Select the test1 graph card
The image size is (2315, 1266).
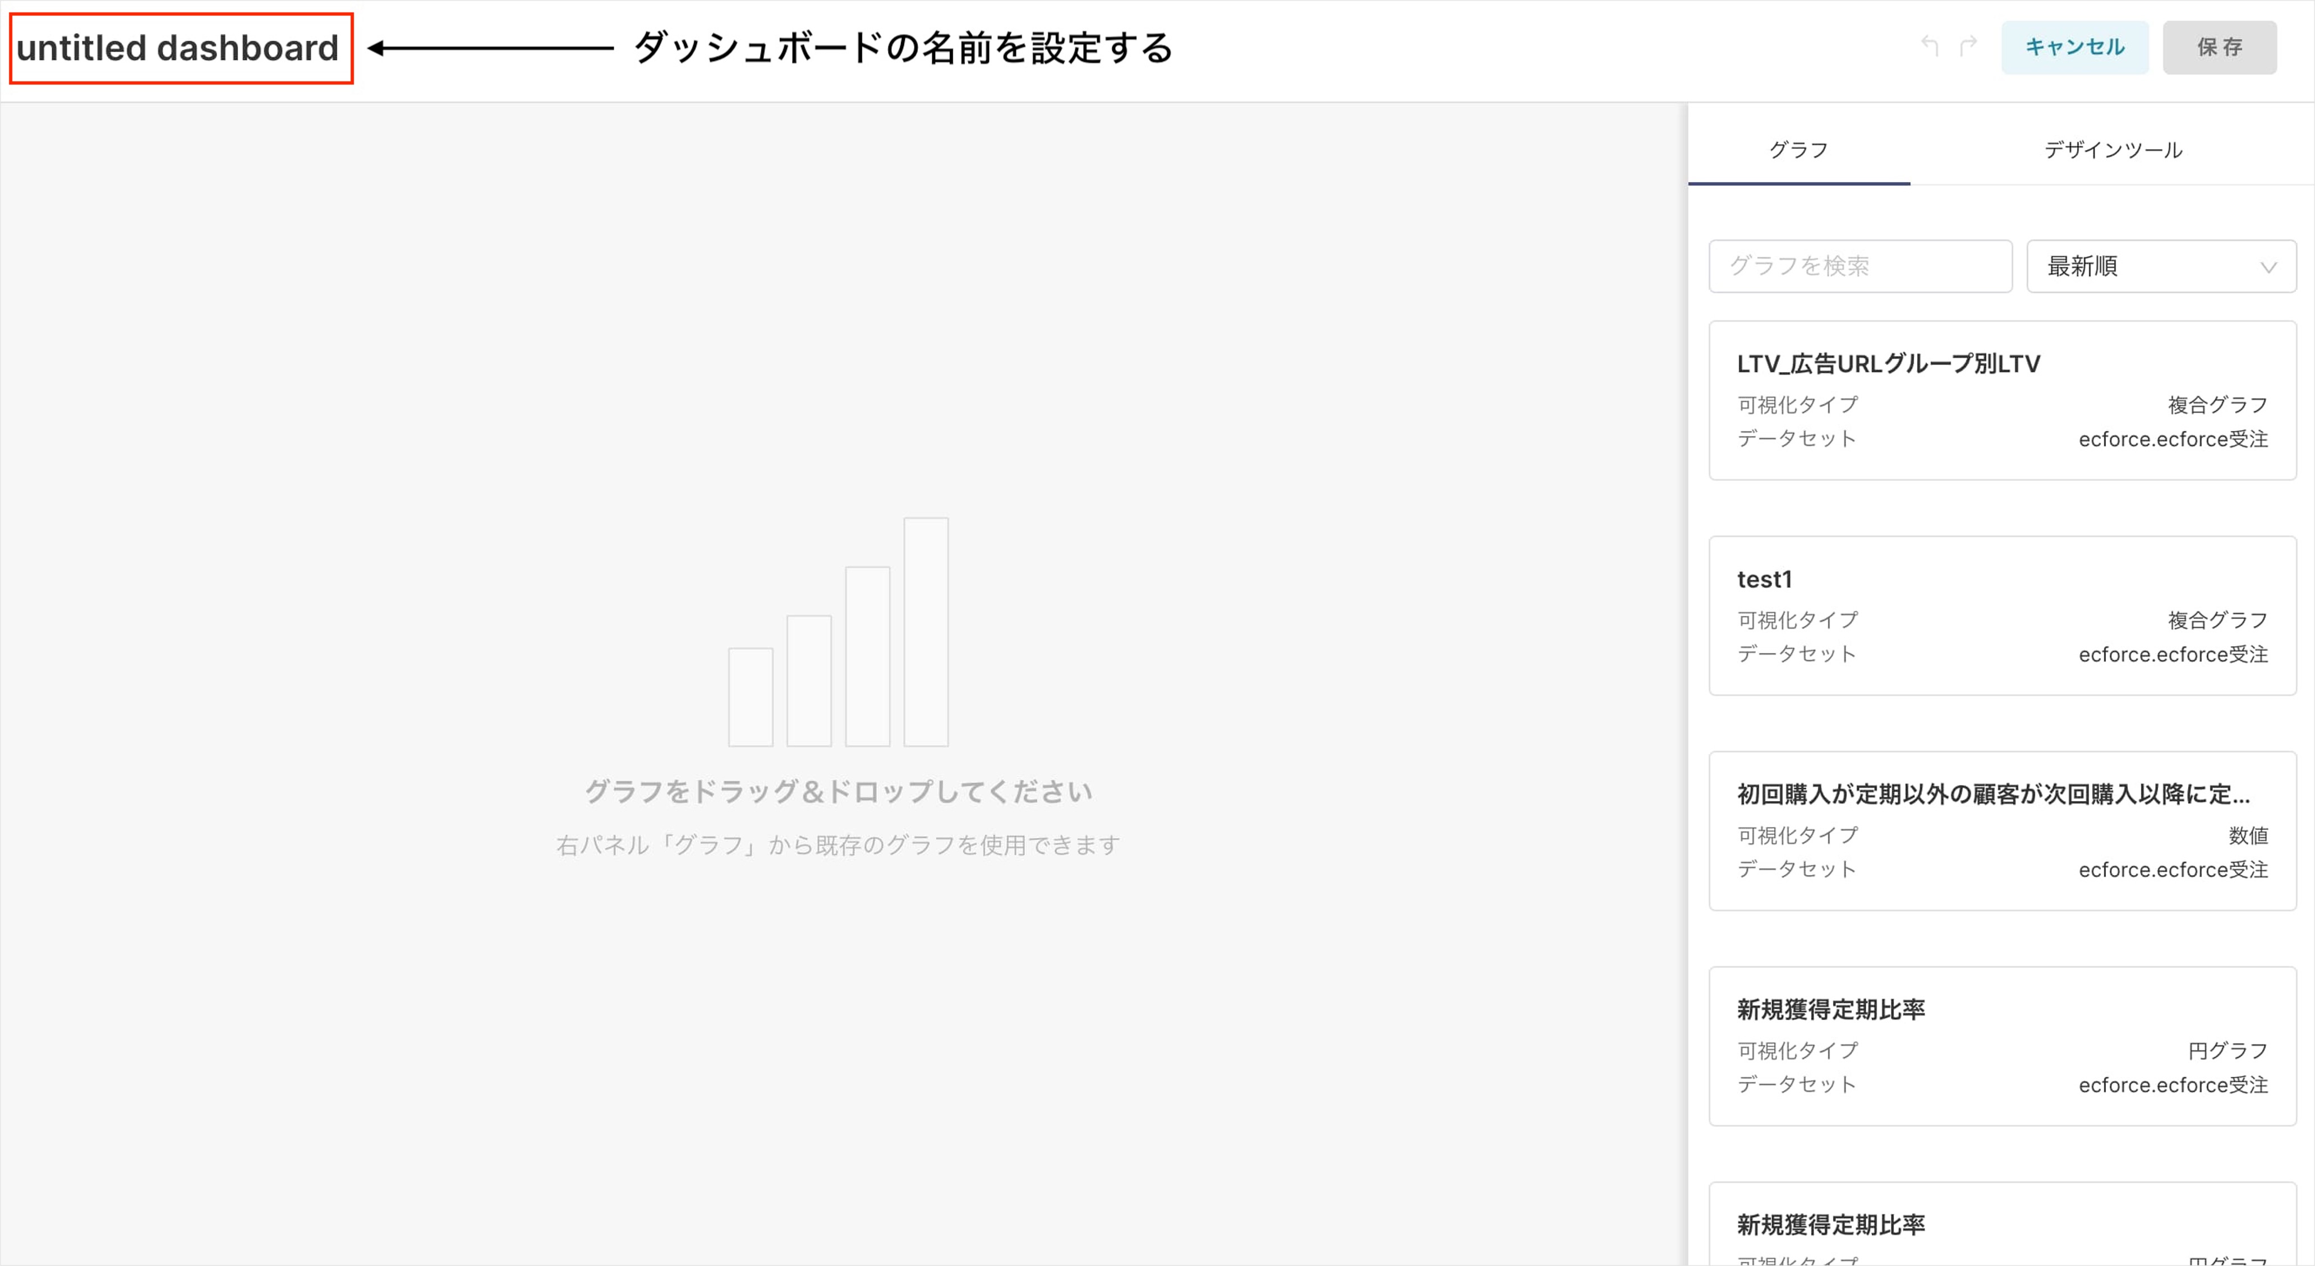(x=2002, y=616)
